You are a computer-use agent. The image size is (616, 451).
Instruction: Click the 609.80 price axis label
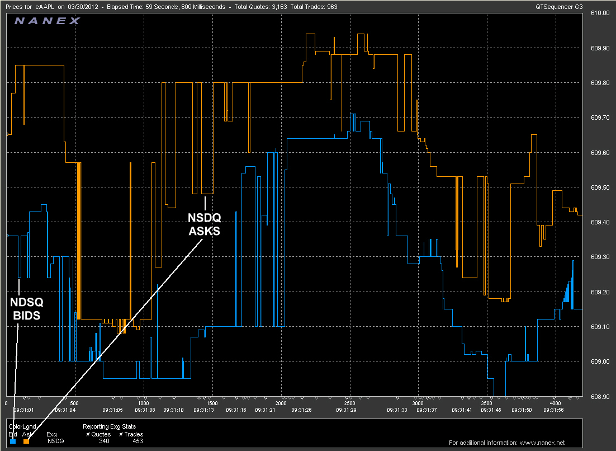600,83
